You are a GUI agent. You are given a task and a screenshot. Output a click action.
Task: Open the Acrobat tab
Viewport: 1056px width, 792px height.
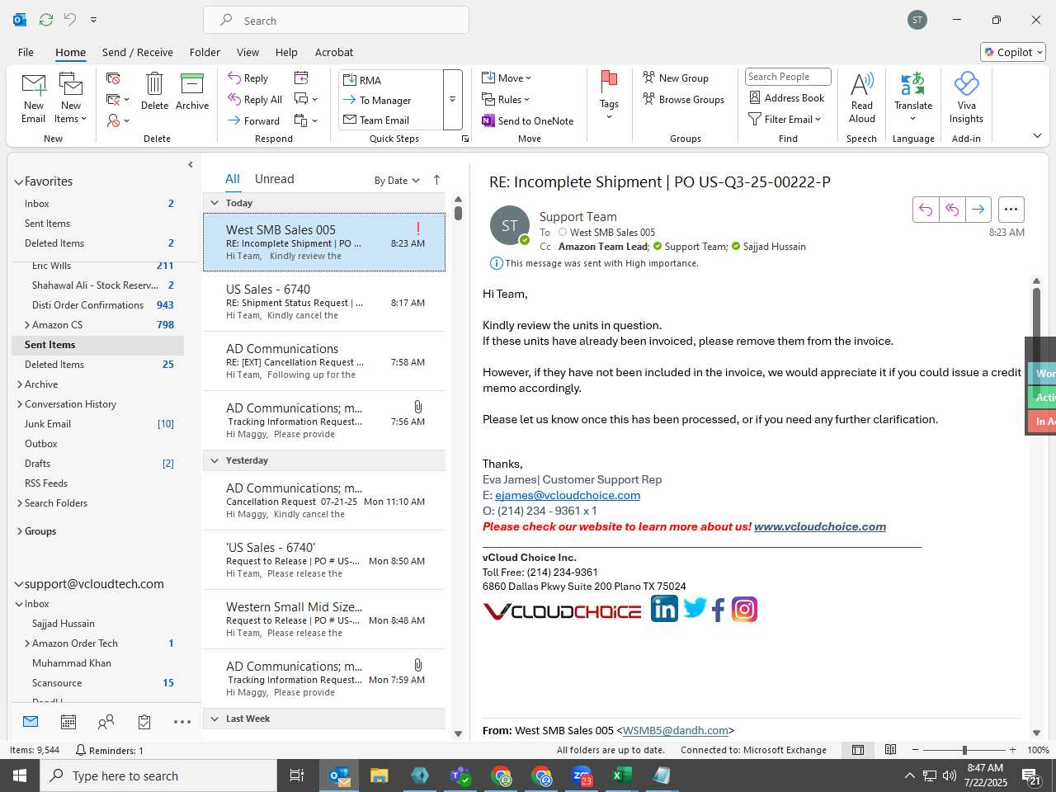[x=334, y=52]
